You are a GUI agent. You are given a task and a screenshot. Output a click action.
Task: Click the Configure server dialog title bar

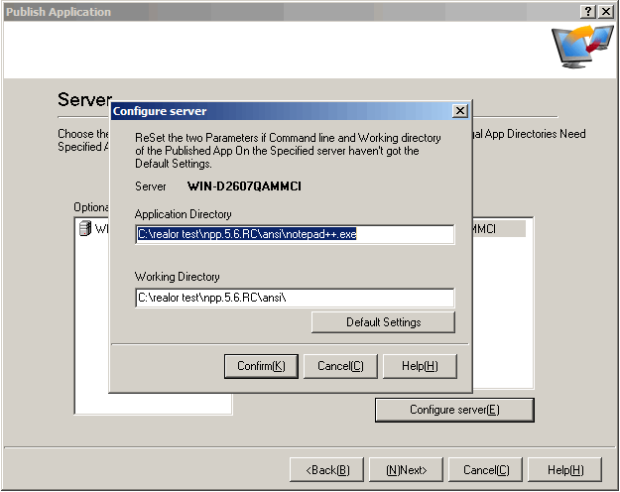coord(278,111)
